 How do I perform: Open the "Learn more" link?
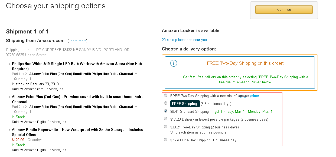(x=77, y=41)
